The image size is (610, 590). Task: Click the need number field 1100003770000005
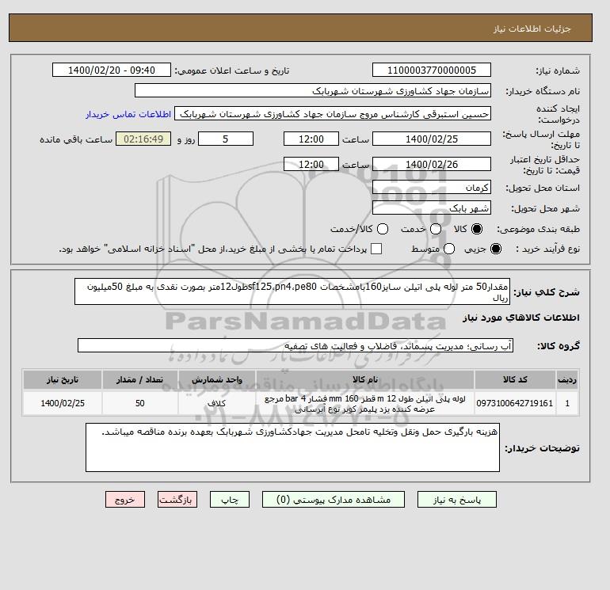tap(432, 70)
